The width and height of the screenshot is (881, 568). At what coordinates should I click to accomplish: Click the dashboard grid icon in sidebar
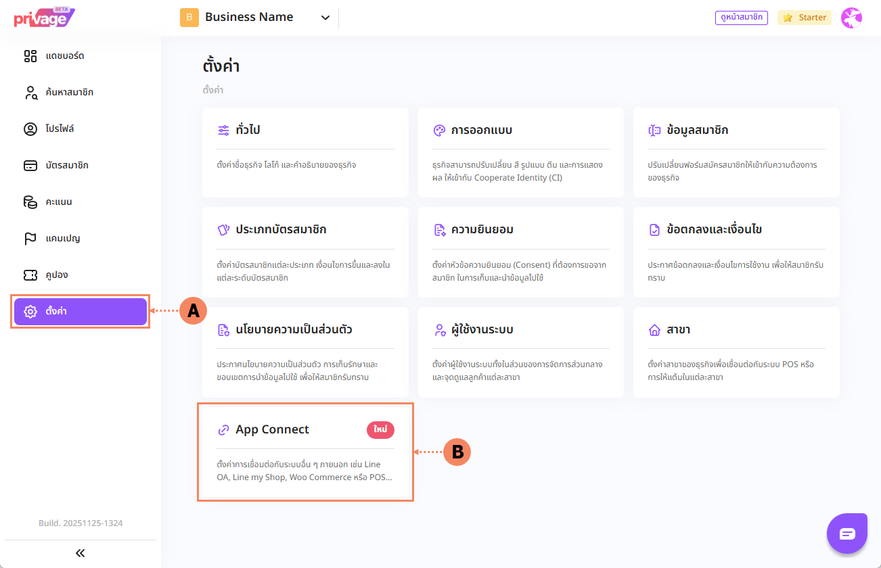[x=30, y=56]
